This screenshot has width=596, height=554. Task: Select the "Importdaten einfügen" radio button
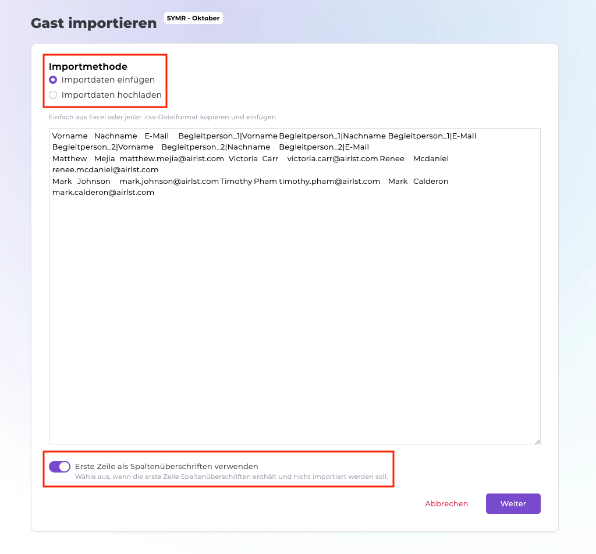[53, 80]
